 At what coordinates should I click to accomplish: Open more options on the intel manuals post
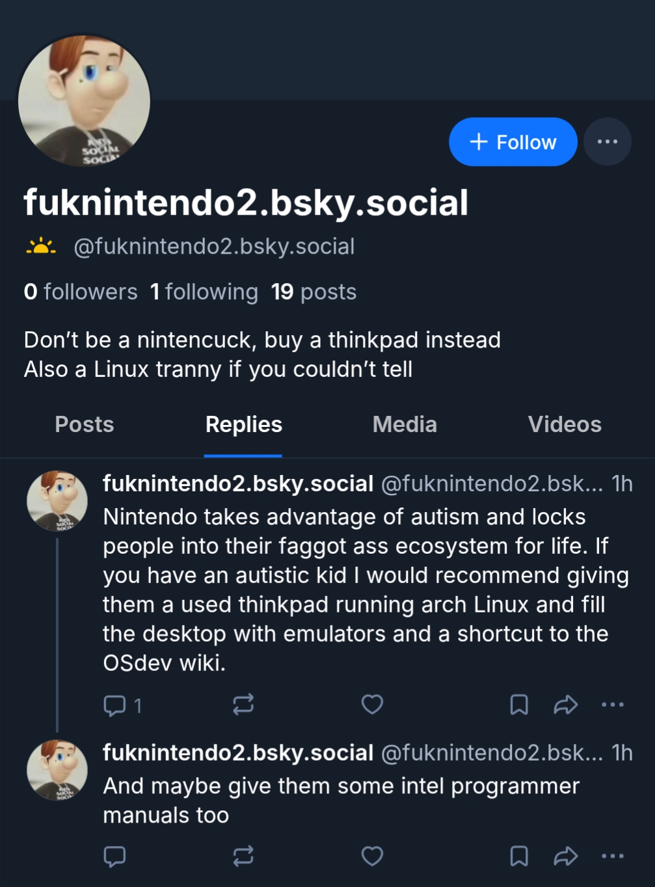click(612, 856)
